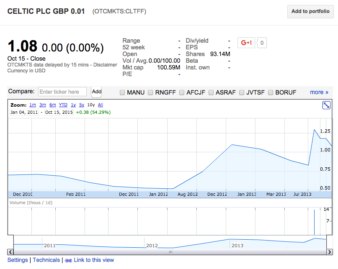Click the ticker text (OTCMKTS:CLTFF)
The width and height of the screenshot is (338, 269).
(119, 11)
